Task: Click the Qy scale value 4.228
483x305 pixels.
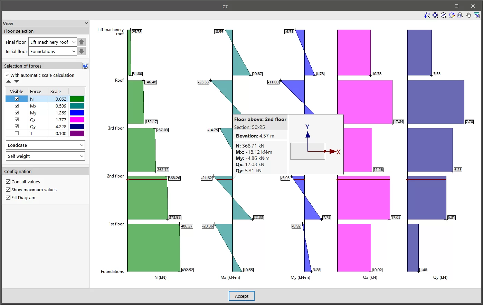Action: [x=61, y=126]
